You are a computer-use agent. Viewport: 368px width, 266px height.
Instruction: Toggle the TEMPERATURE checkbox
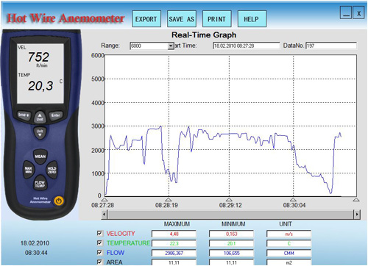99,242
